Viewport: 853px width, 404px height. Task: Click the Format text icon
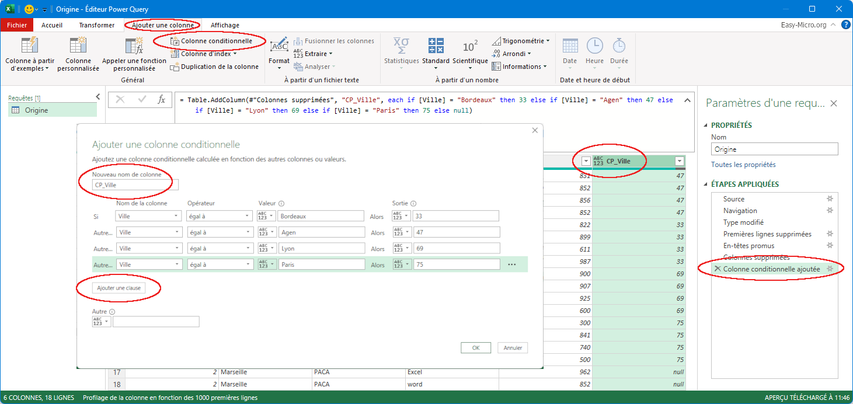point(279,46)
